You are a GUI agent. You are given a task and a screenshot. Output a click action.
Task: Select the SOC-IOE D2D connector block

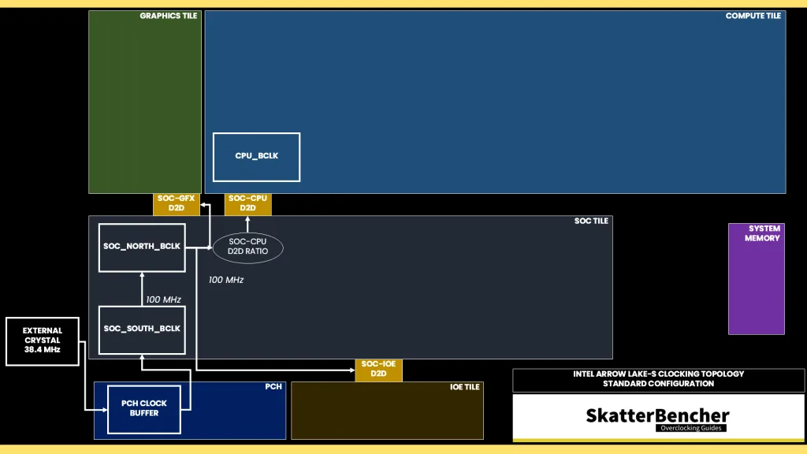click(378, 370)
